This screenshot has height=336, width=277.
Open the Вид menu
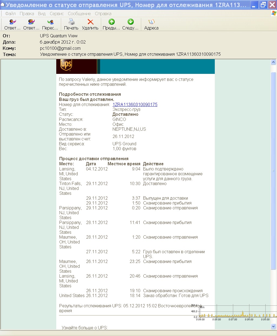(42, 14)
